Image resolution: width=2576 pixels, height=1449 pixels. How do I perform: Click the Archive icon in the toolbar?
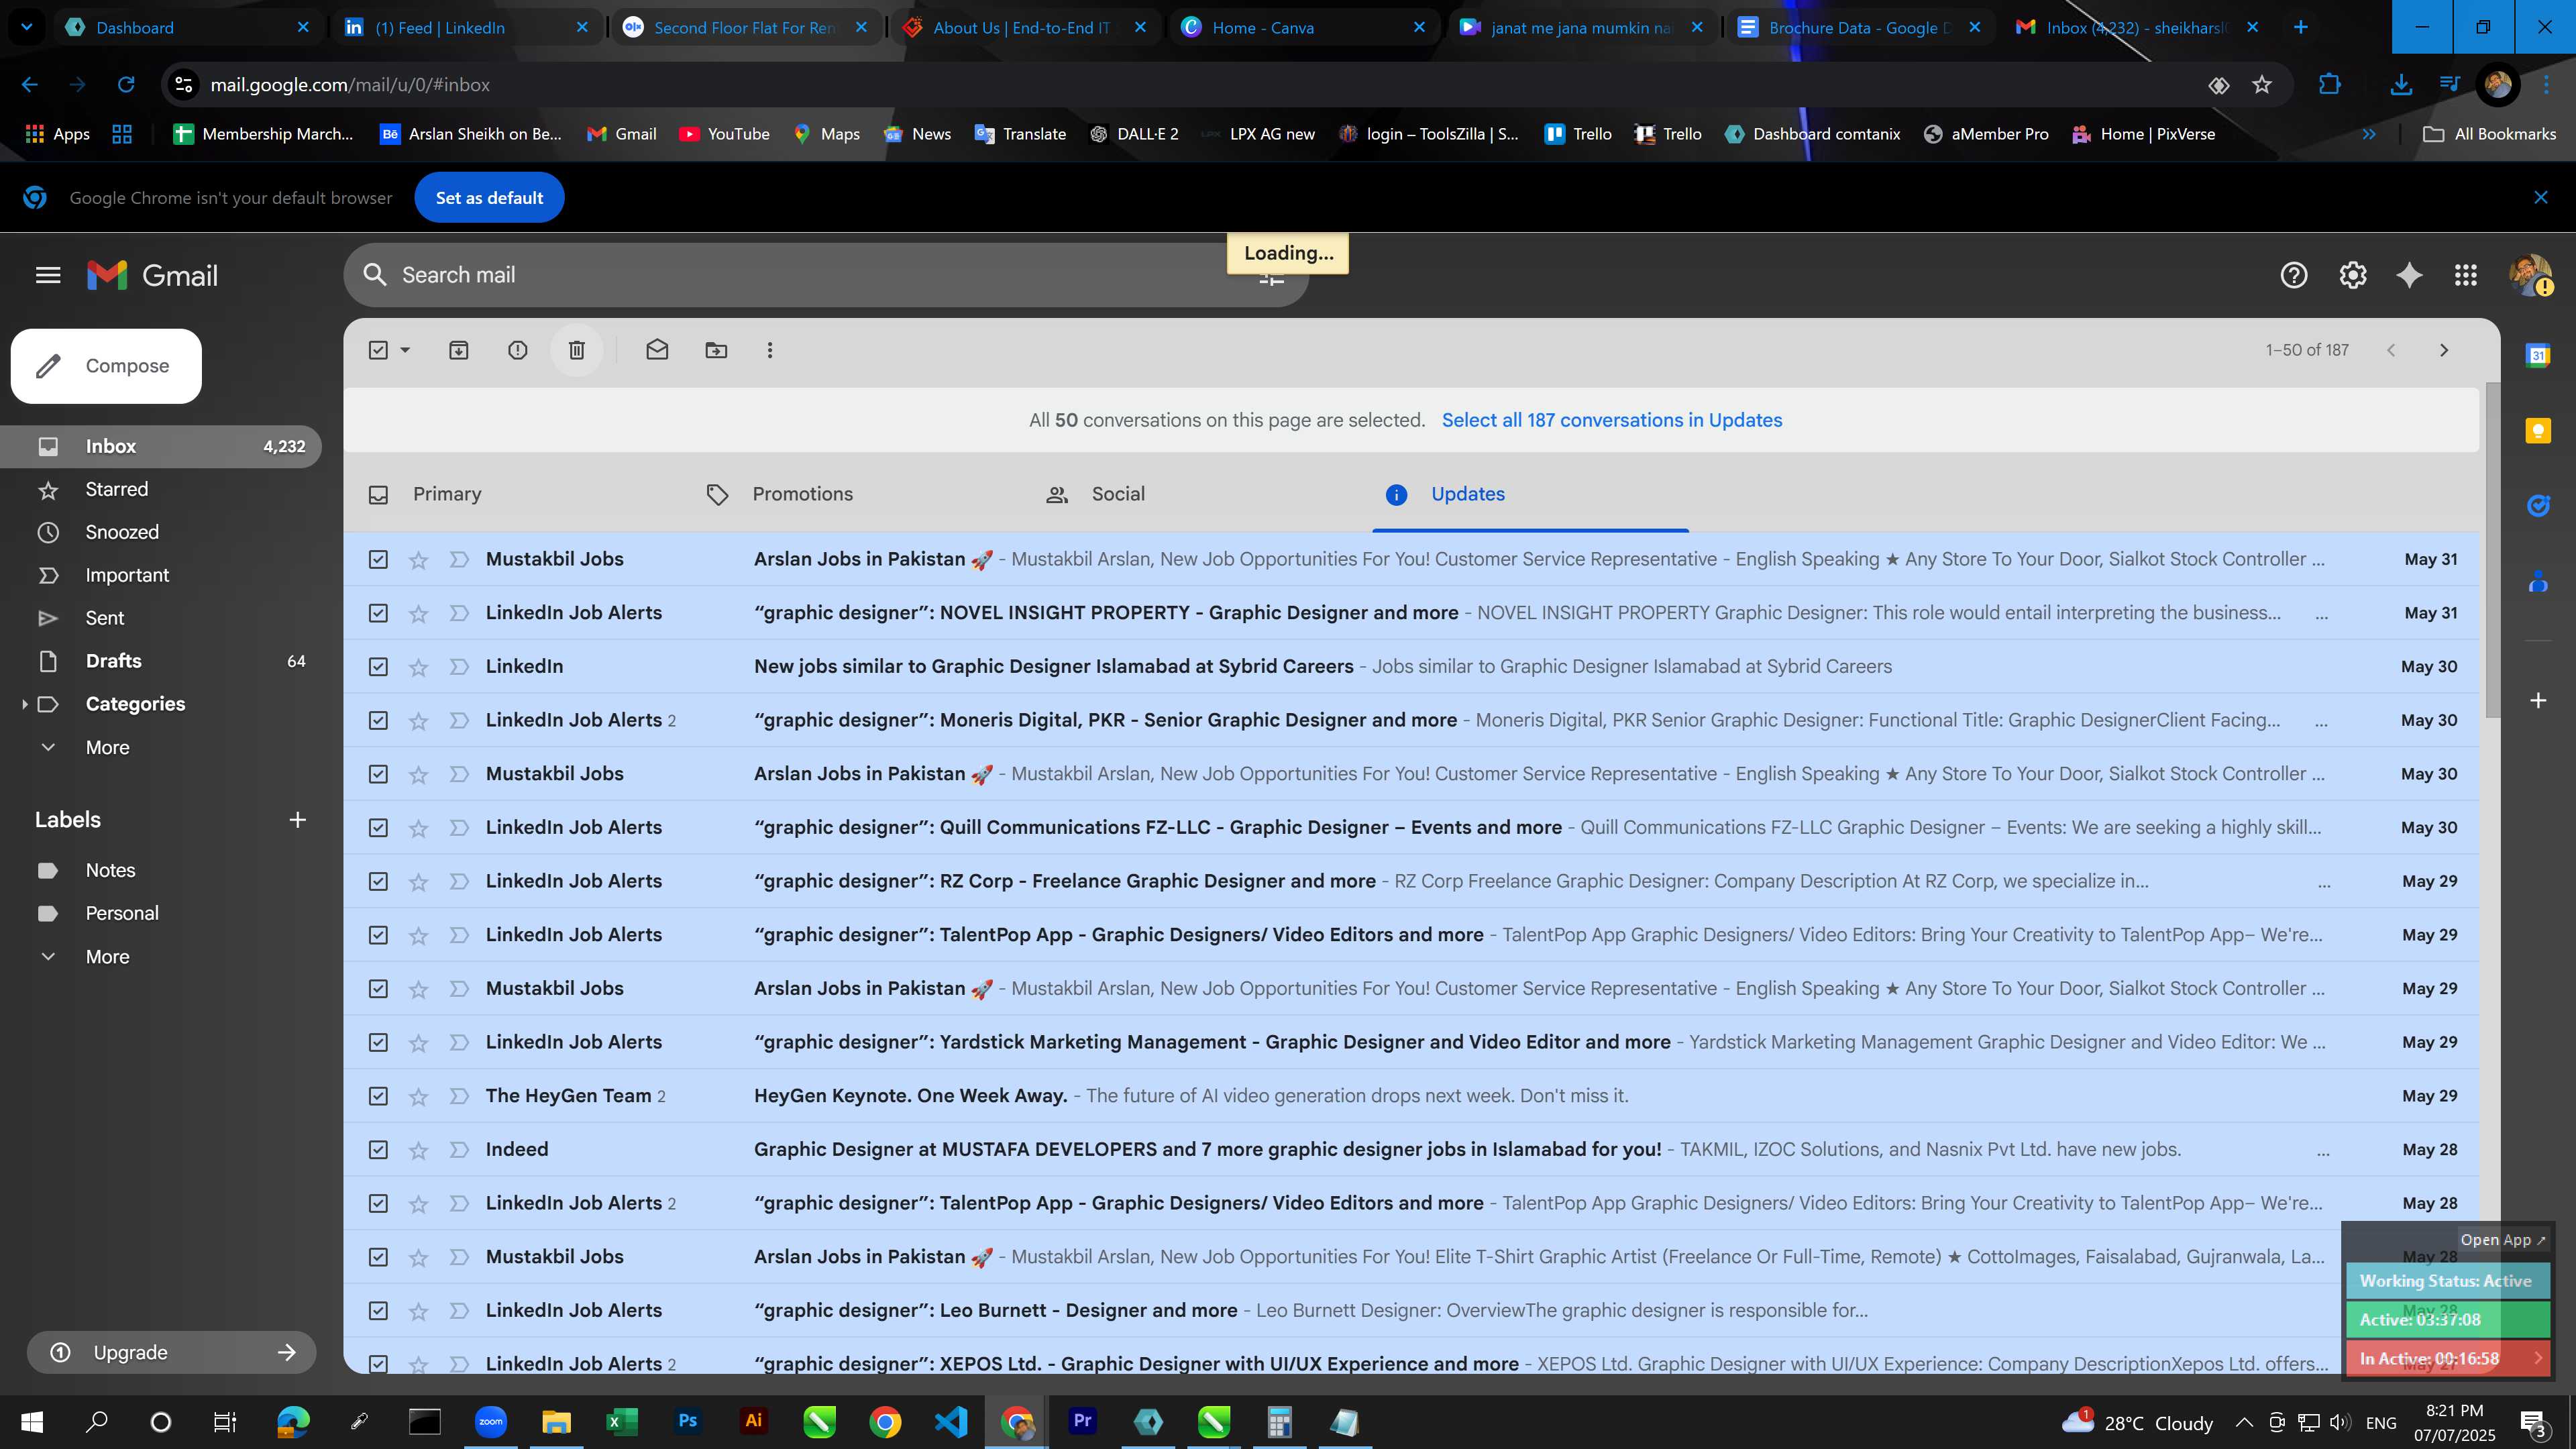pyautogui.click(x=458, y=350)
